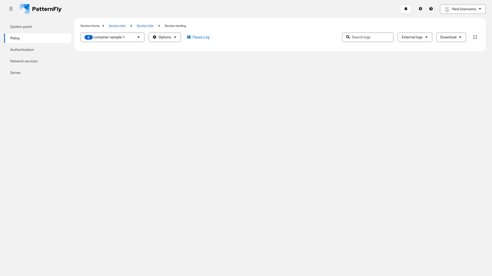Open the Download dropdown
The height and width of the screenshot is (276, 492).
(x=451, y=37)
